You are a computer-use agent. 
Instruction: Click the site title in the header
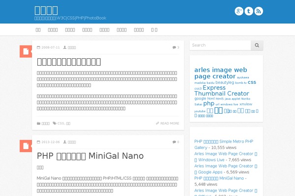click(46, 10)
